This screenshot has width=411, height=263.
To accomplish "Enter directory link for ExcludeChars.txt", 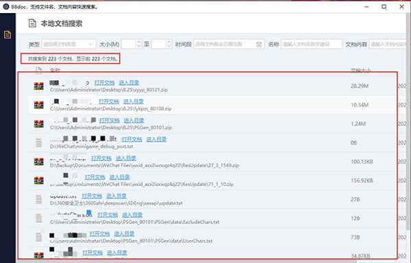I will (x=132, y=215).
